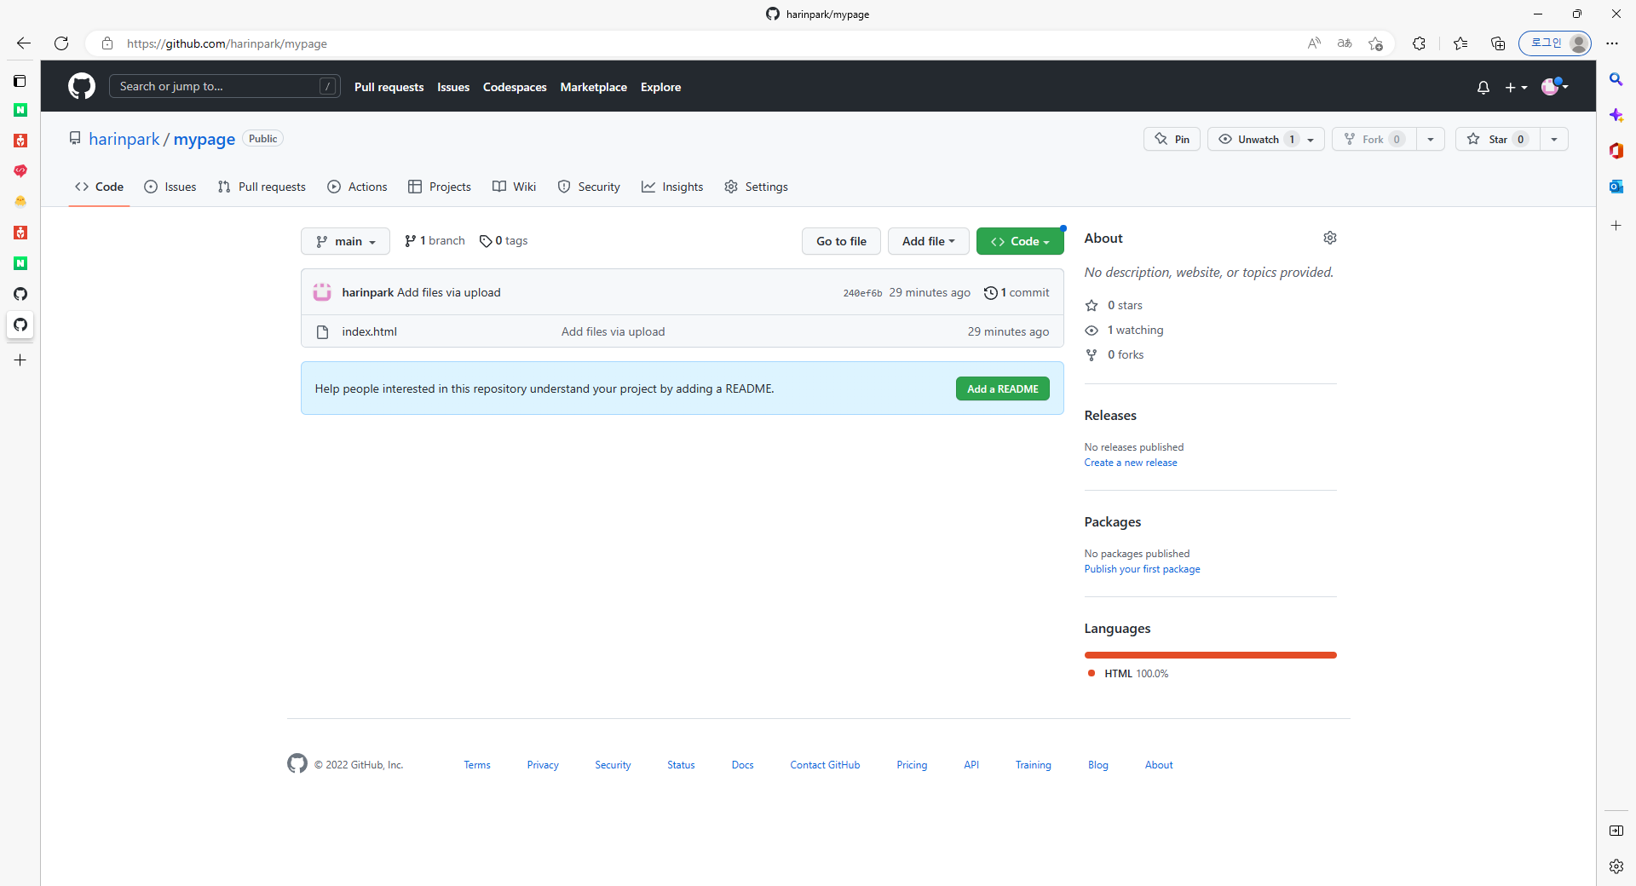Image resolution: width=1636 pixels, height=886 pixels.
Task: Open a new tab with plus icon
Action: tap(20, 360)
